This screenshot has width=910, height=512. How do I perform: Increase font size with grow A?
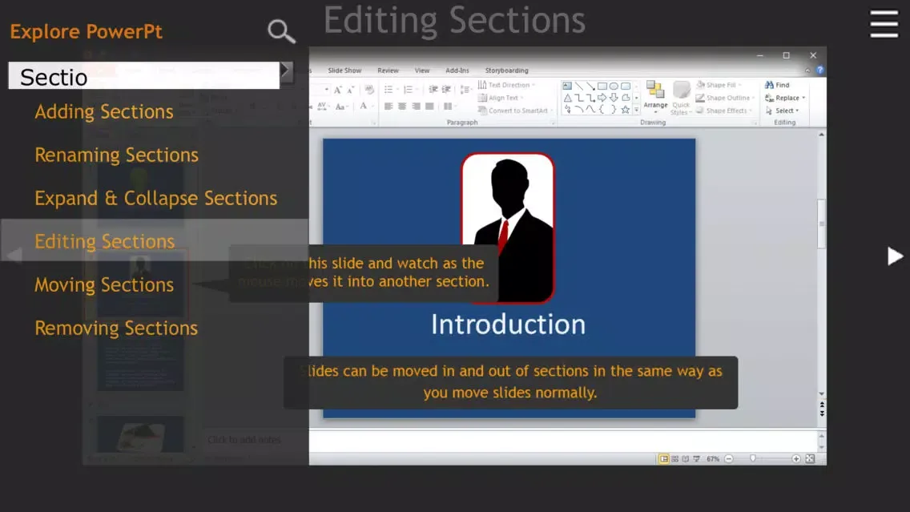pyautogui.click(x=338, y=90)
